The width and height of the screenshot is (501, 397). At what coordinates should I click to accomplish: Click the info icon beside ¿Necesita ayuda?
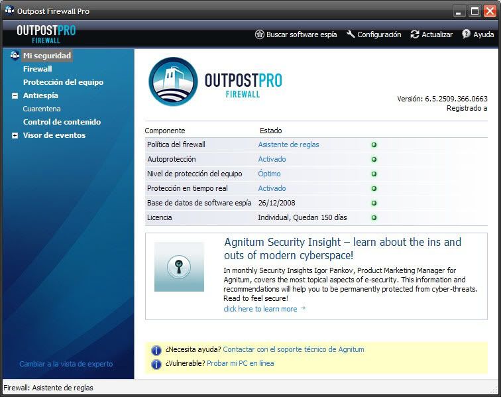[x=156, y=350]
